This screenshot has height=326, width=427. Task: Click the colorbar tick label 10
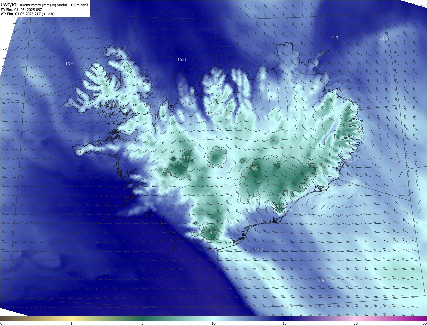(x=213, y=323)
